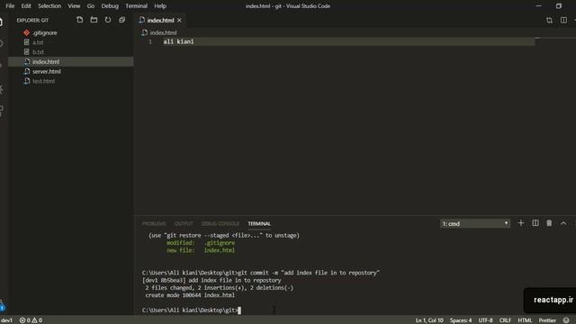Click the New File icon in Explorer
576x324 pixels.
[80, 20]
